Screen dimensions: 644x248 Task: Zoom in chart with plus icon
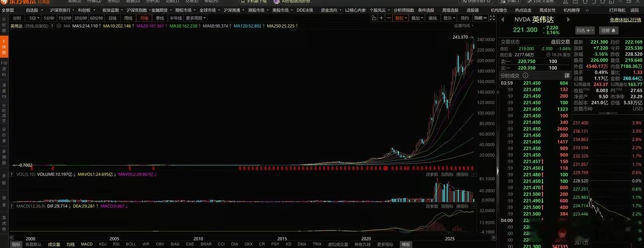tap(381, 18)
